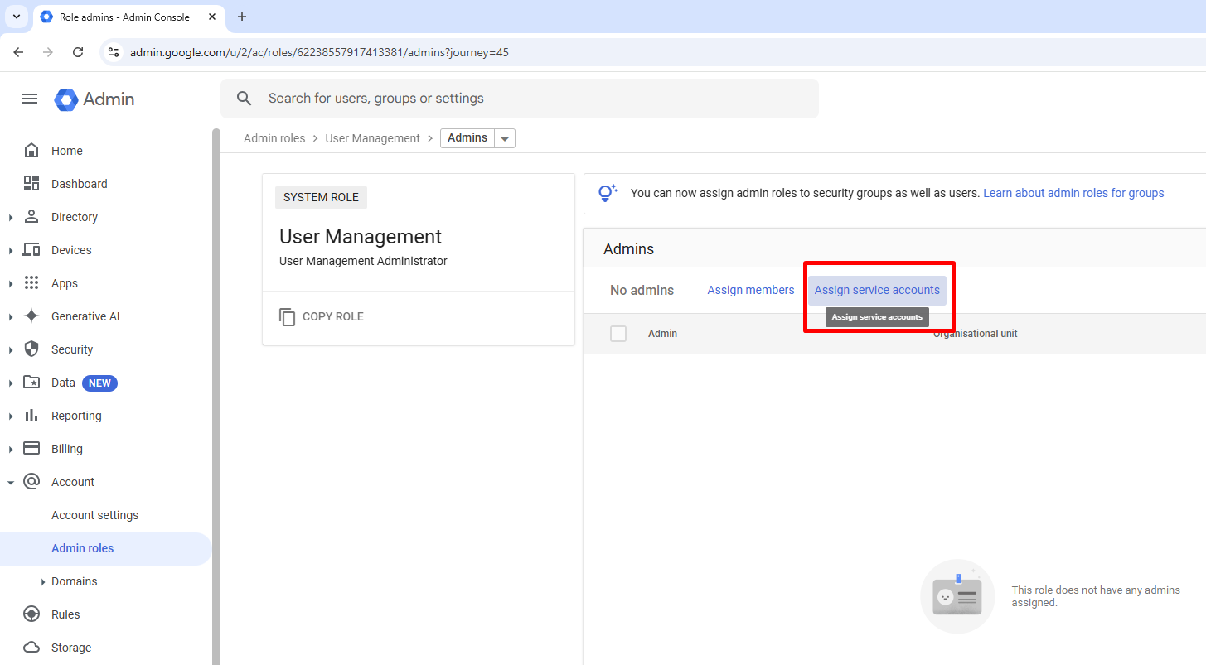Expand the Data section arrow

click(x=11, y=383)
